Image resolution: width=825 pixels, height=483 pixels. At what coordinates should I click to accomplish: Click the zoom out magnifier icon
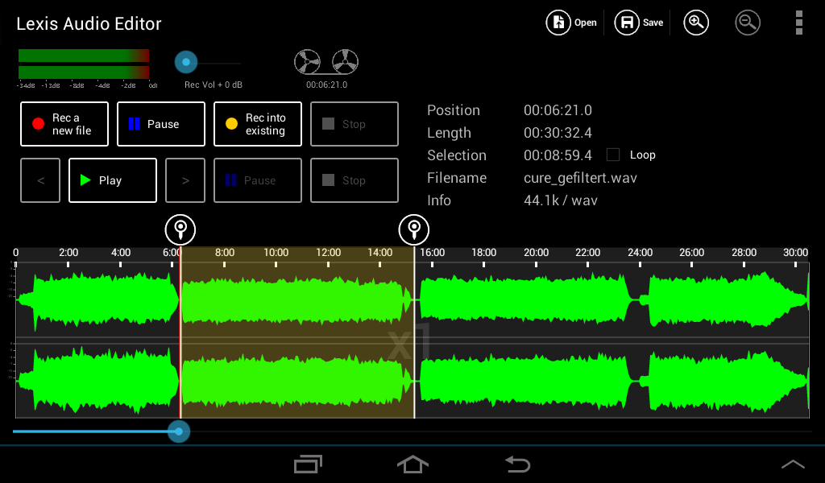click(x=748, y=23)
